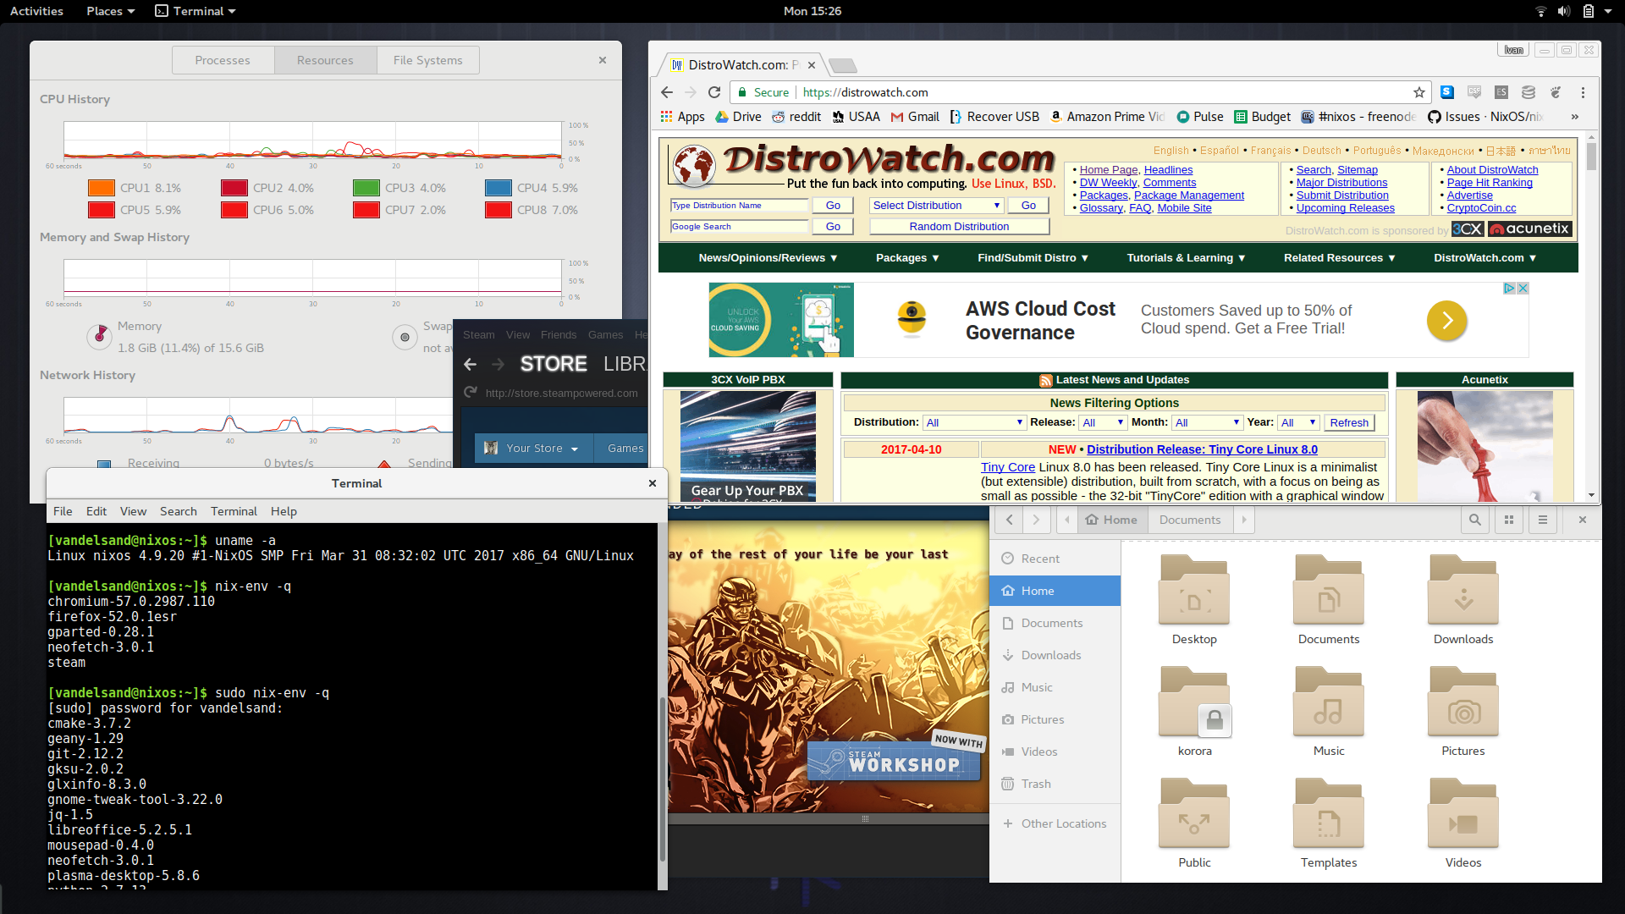Expand the Release filter dropdown
Viewport: 1625px width, 914px height.
(x=1104, y=422)
